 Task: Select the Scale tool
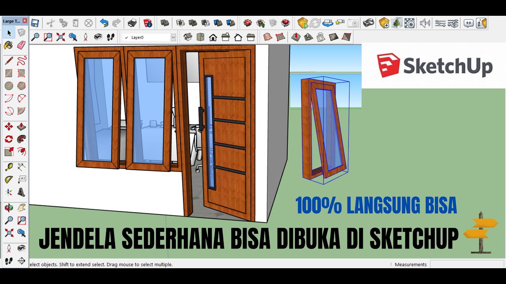pos(9,151)
